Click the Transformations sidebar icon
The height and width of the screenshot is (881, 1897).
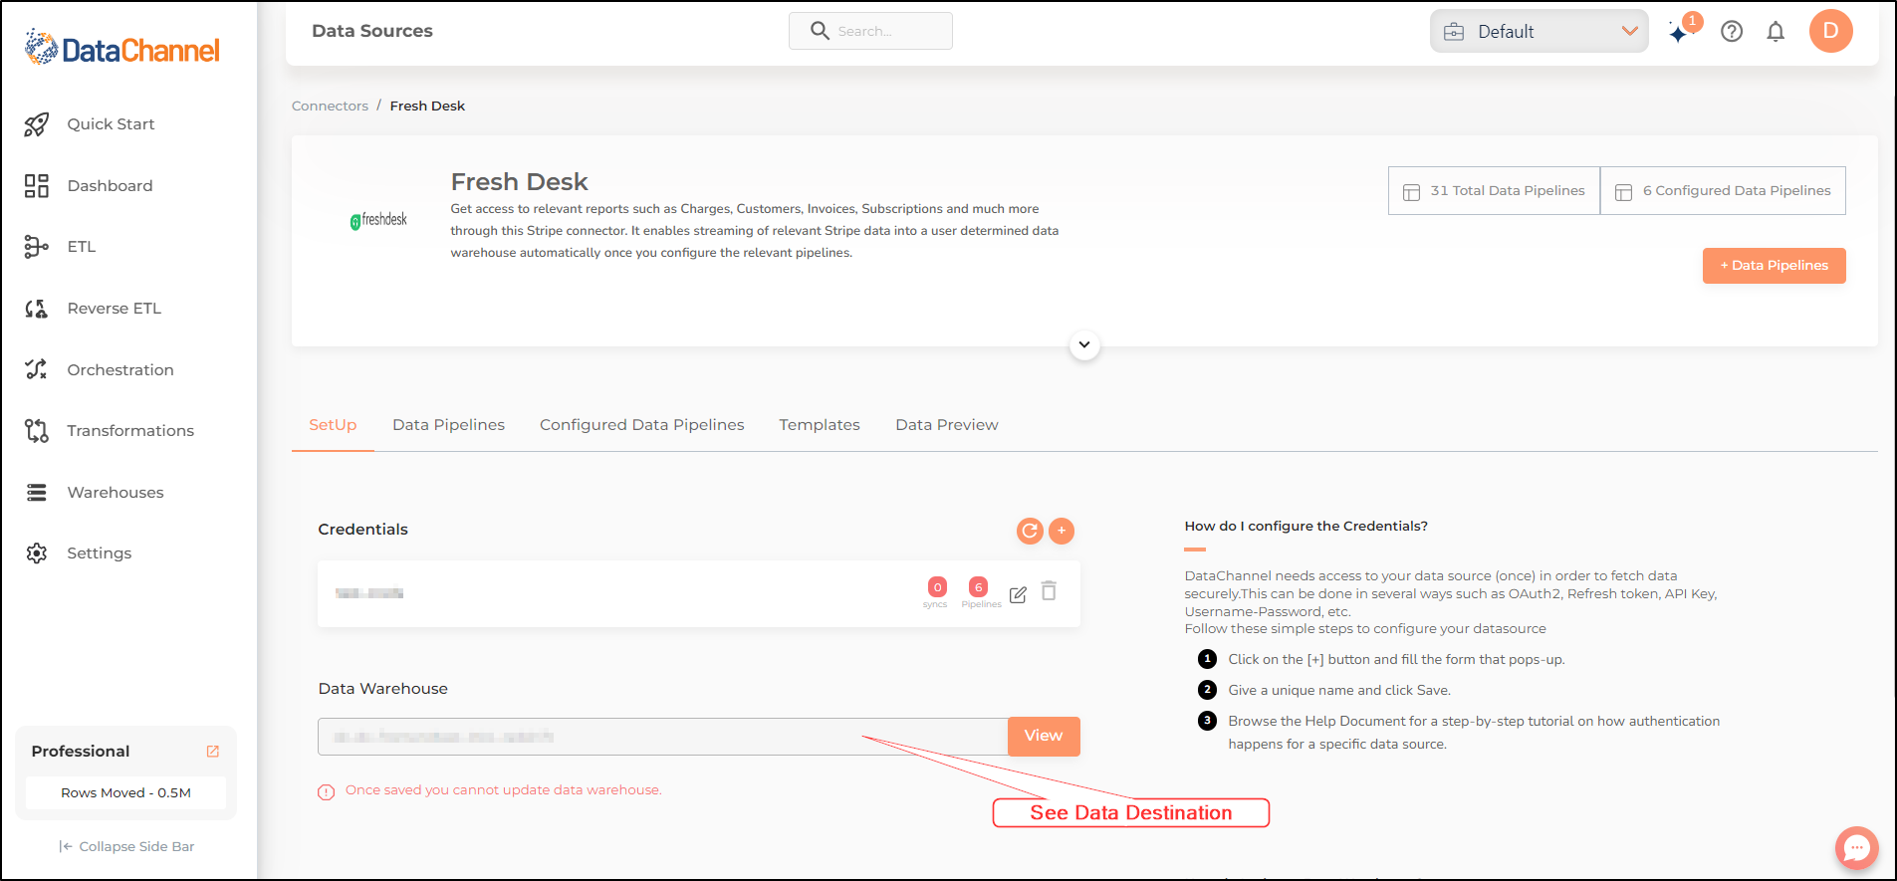point(37,431)
